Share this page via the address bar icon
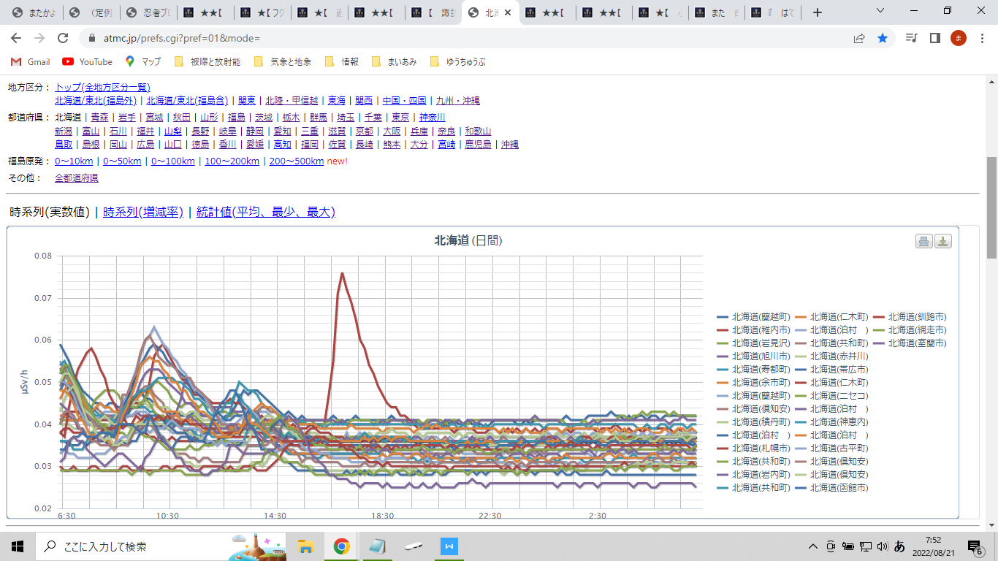998x561 pixels. [x=859, y=38]
